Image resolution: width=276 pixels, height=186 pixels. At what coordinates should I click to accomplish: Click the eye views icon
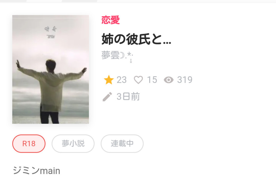click(x=169, y=80)
